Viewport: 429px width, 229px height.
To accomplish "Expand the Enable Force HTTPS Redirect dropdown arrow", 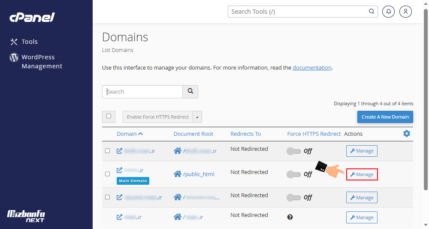I will (x=197, y=117).
